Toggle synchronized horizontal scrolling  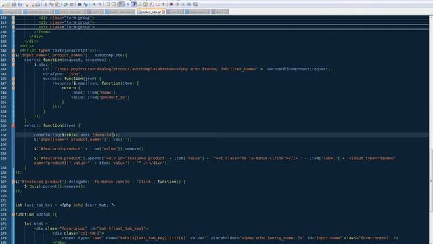(114, 5)
